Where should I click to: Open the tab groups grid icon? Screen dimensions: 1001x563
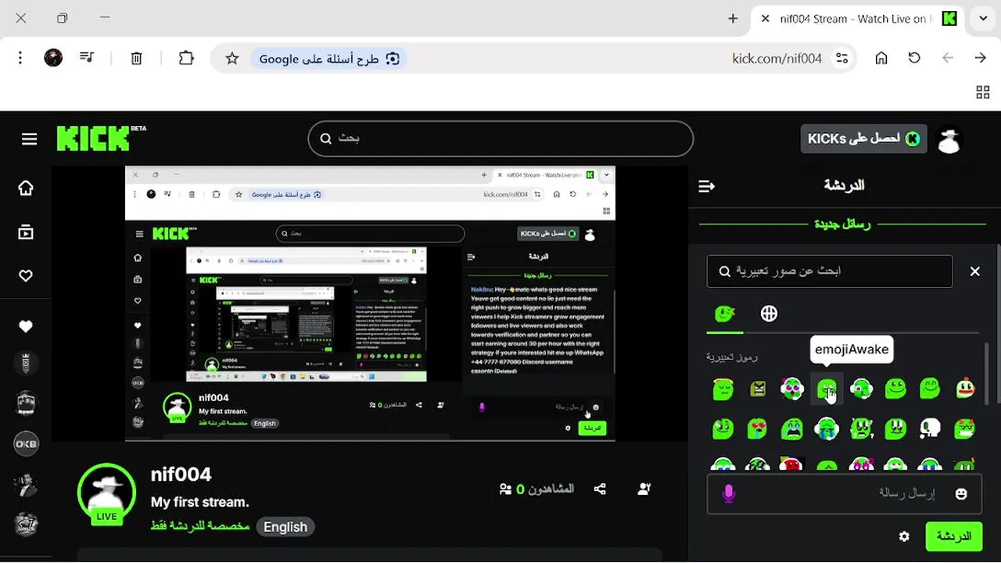click(983, 93)
